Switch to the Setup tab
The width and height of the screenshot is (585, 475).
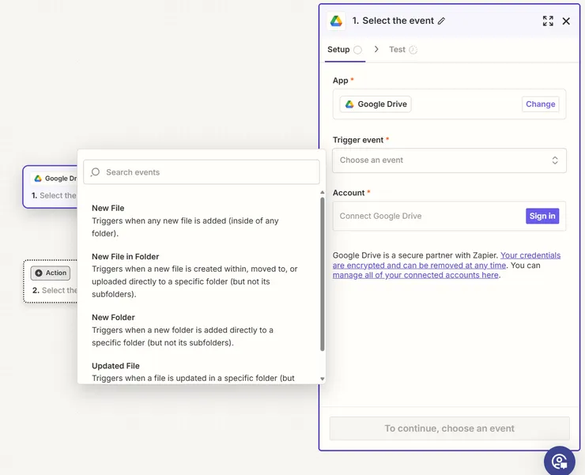tap(338, 50)
